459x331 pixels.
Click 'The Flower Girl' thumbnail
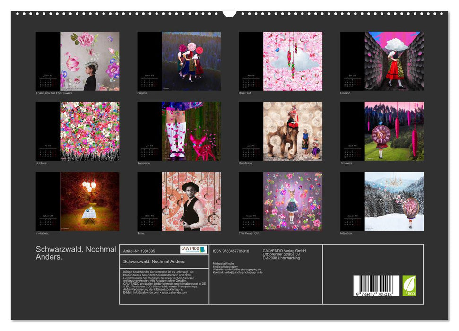point(280,201)
